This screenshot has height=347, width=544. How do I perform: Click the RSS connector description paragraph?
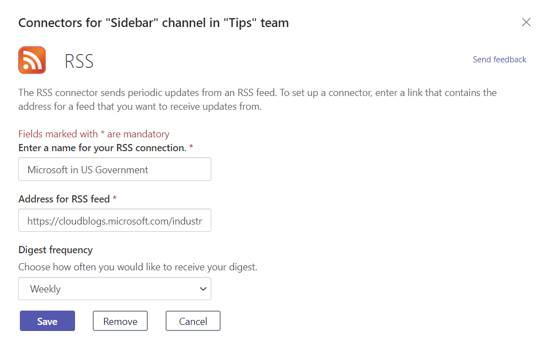click(257, 99)
